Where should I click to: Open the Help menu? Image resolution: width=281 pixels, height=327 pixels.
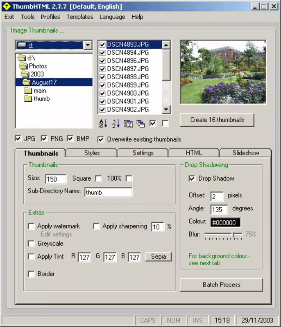click(137, 17)
